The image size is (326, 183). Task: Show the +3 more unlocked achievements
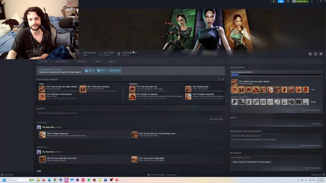pyautogui.click(x=313, y=89)
